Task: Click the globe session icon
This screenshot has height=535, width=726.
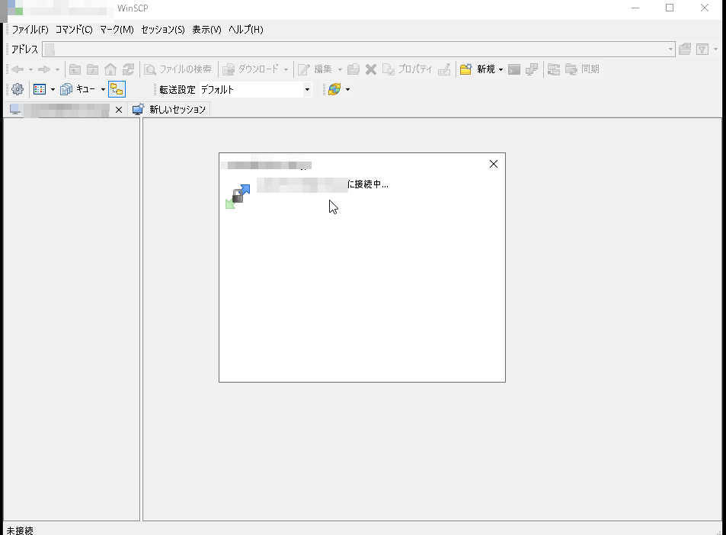Action: (x=334, y=89)
